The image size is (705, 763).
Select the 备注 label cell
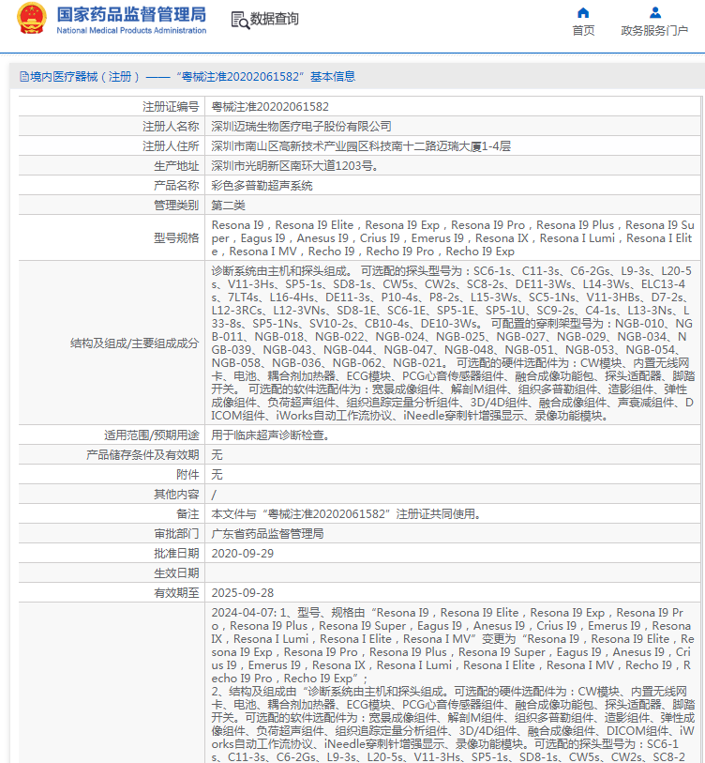point(112,514)
